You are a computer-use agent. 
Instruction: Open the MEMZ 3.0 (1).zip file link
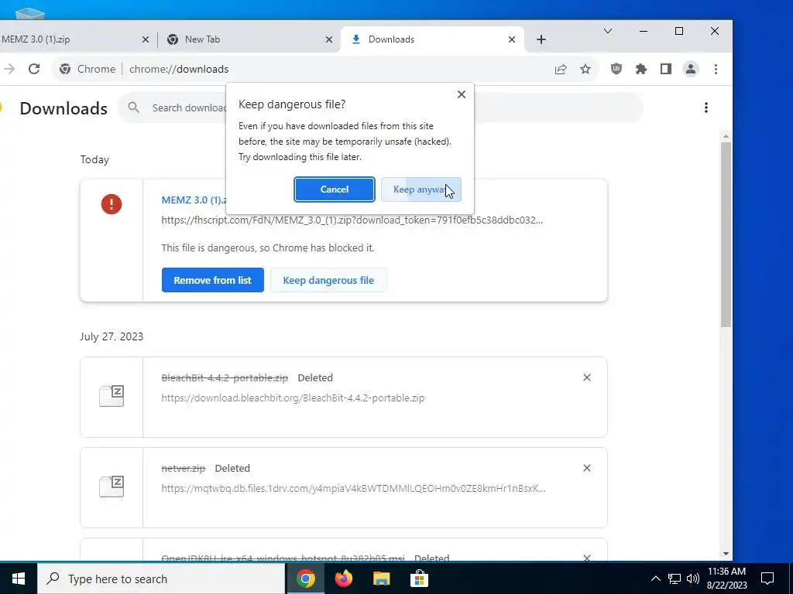pos(194,200)
